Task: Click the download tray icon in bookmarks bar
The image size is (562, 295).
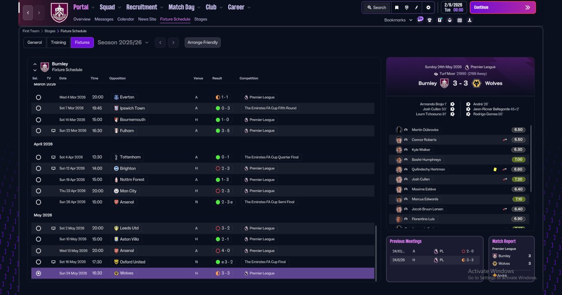Action: click(470, 20)
